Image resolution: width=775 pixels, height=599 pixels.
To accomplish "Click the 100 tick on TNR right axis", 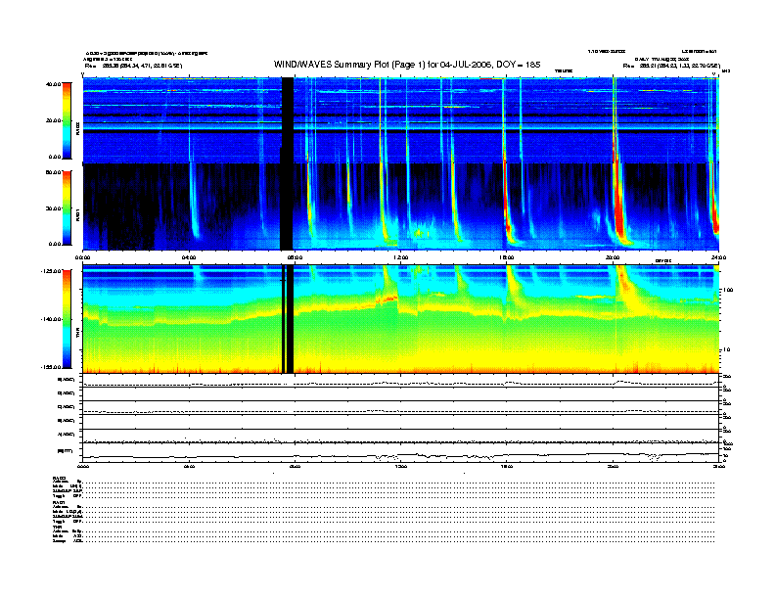I will [728, 290].
